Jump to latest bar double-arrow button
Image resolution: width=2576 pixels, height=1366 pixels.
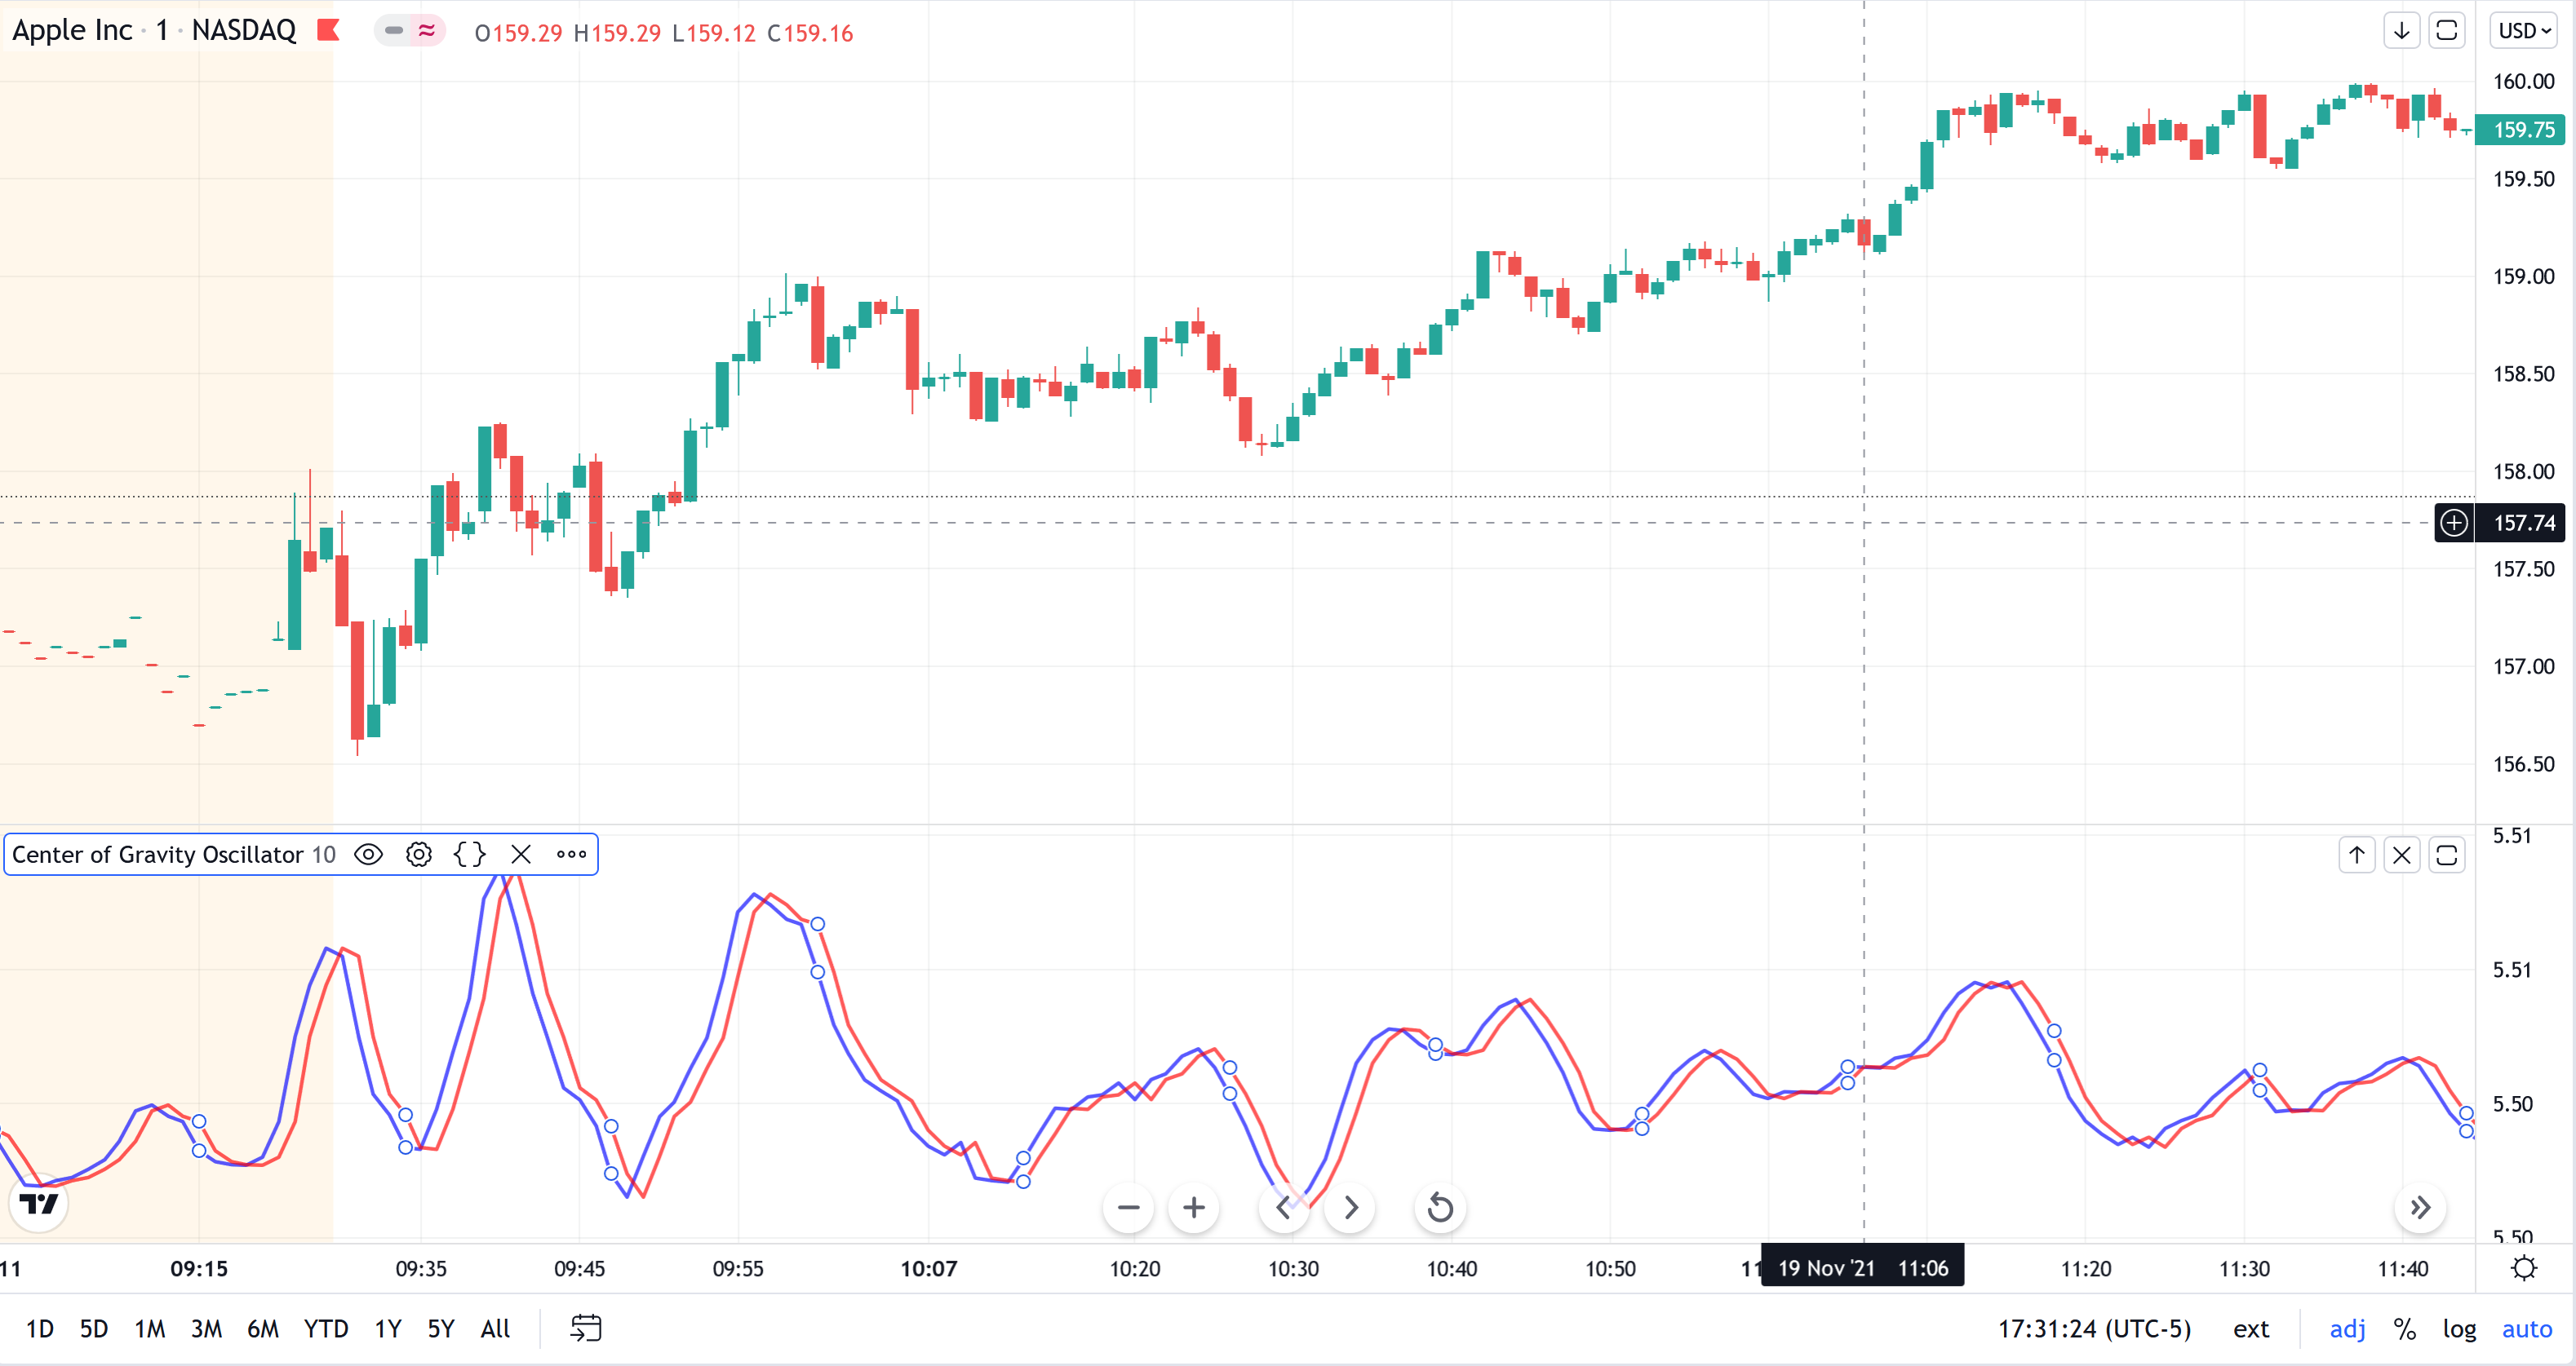(x=2420, y=1208)
